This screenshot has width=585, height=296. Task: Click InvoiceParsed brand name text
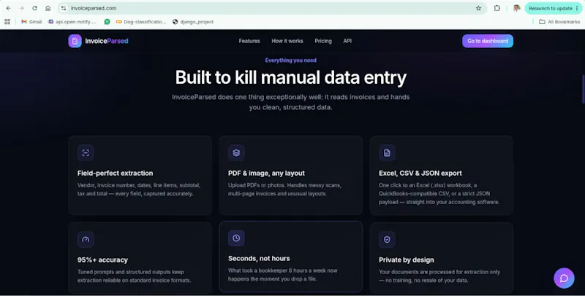tap(107, 41)
